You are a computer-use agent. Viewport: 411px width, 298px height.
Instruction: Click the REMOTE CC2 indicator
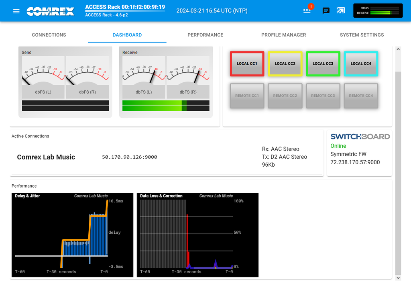[x=285, y=96]
